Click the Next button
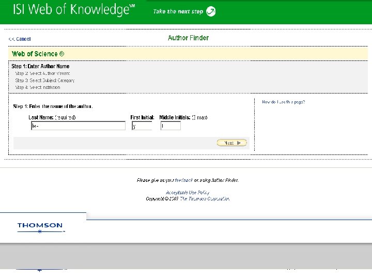This screenshot has width=372, height=279. click(232, 143)
